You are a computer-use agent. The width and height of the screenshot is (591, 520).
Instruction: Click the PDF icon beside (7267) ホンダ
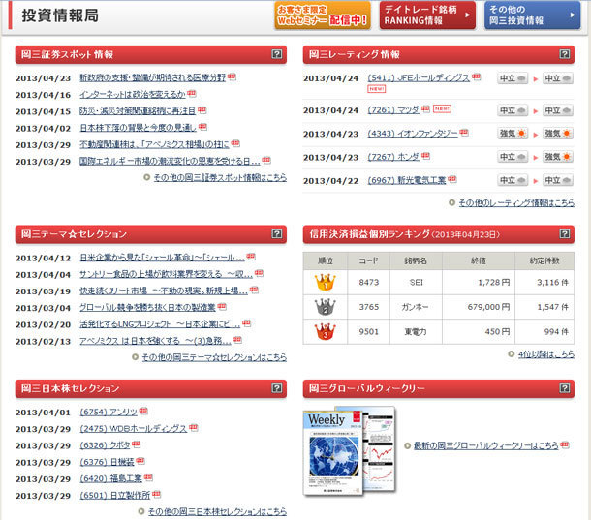pos(425,155)
